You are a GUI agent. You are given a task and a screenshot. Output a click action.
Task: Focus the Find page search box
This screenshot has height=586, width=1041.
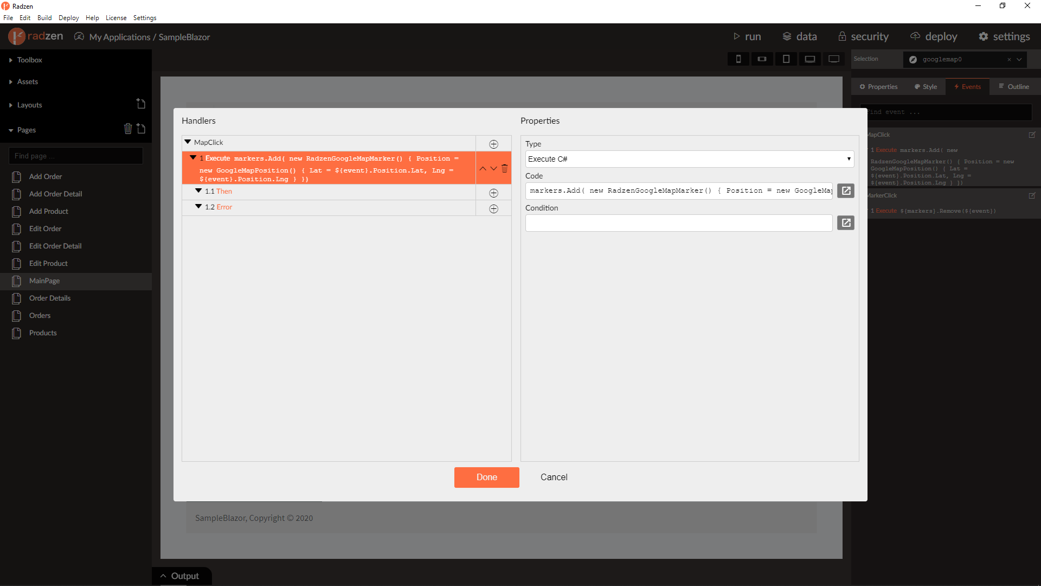tap(76, 156)
